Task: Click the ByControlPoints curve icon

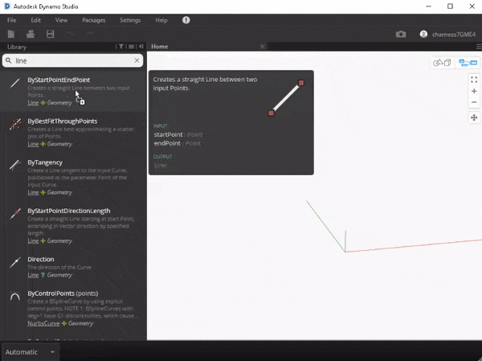Action: 15,297
